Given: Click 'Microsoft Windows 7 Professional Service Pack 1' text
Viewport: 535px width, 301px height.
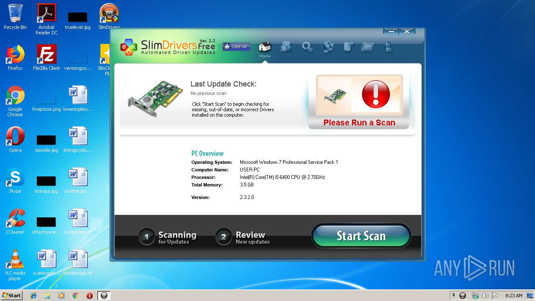Looking at the screenshot, I should click(x=289, y=162).
